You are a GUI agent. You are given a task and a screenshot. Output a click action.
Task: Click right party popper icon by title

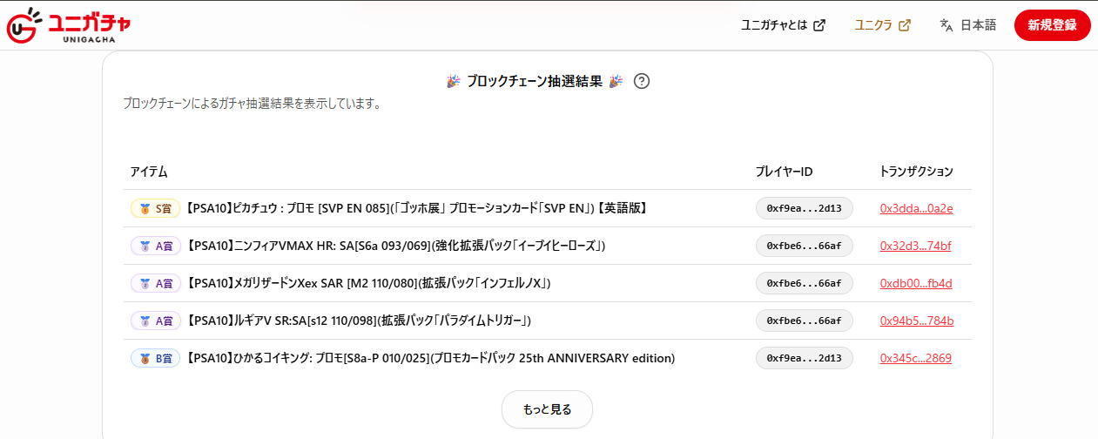(616, 81)
